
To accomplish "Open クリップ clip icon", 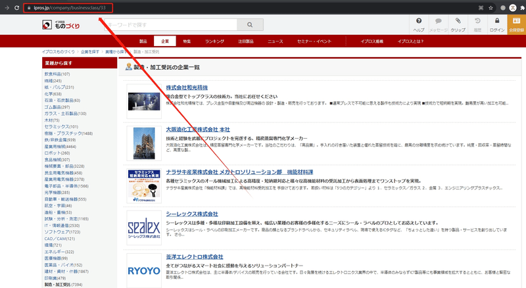I will tap(458, 25).
